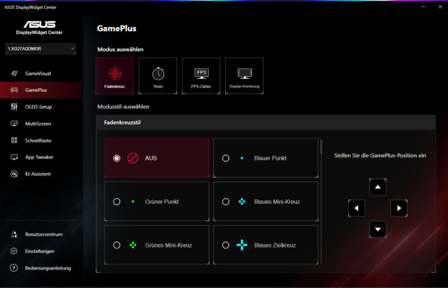The width and height of the screenshot is (448, 288).
Task: Pick the Grünes Mini-Kreuz crosshair style
Action: click(157, 245)
